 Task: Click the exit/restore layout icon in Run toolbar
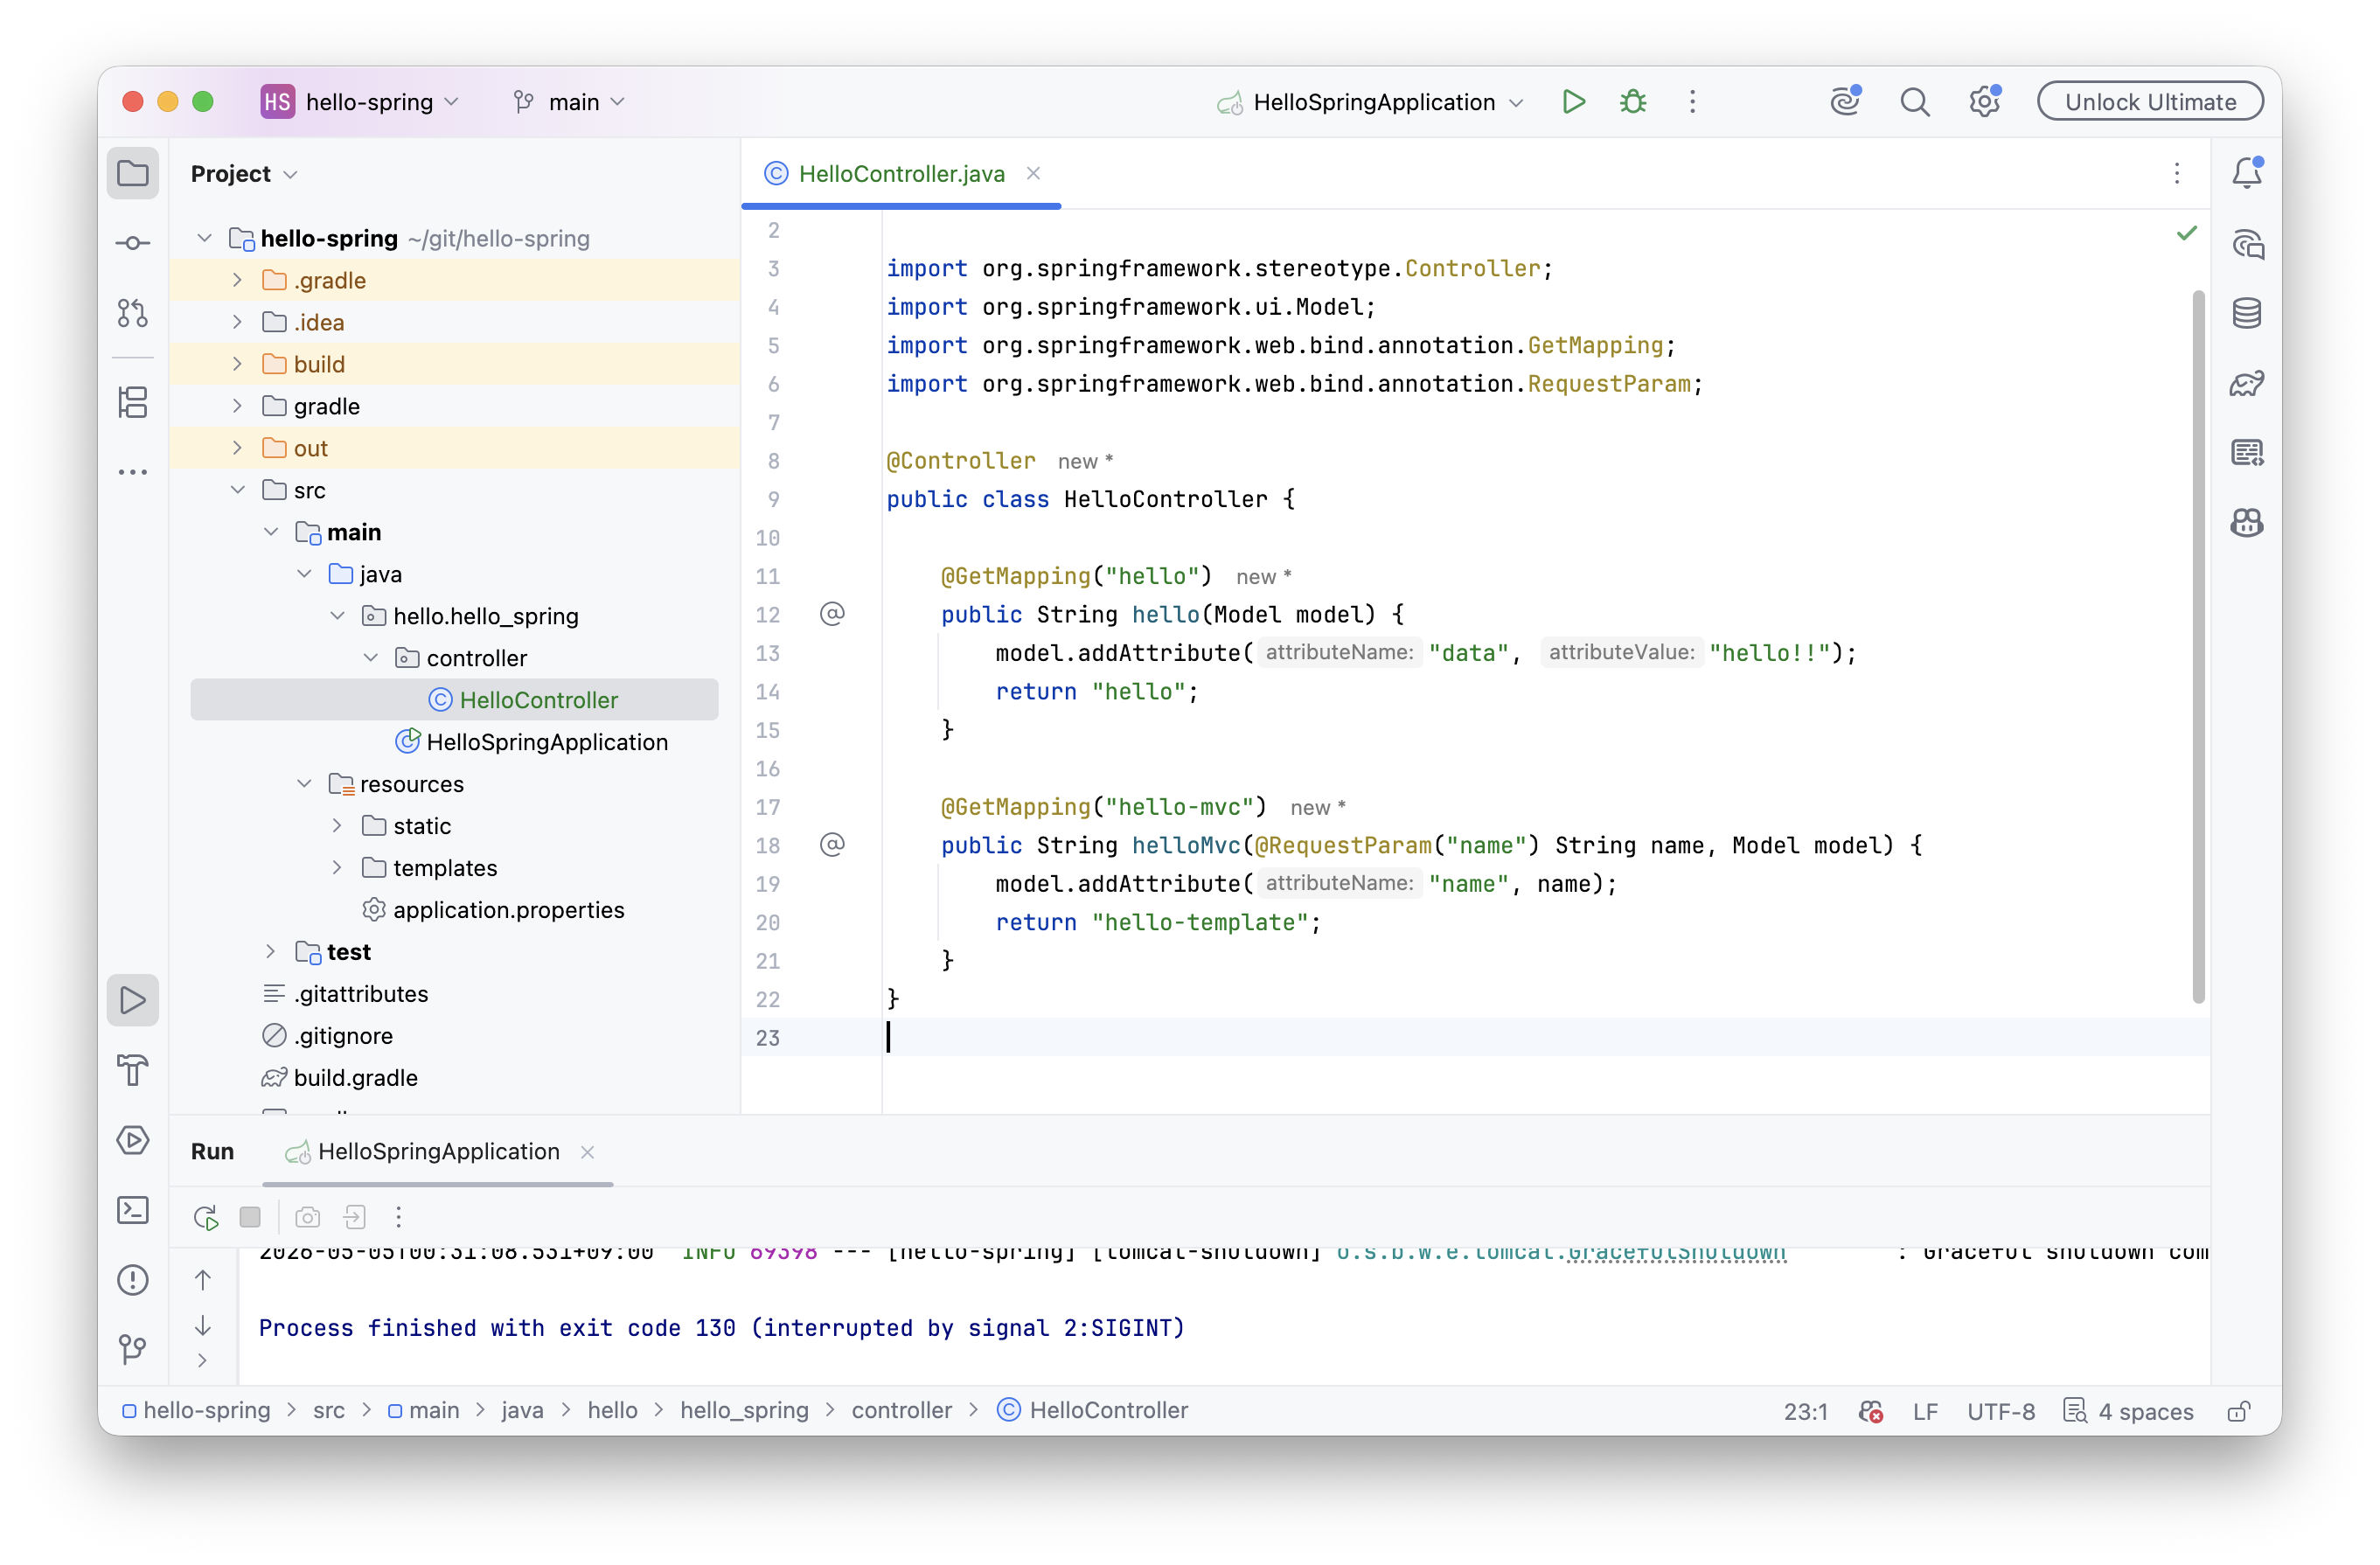click(x=354, y=1217)
